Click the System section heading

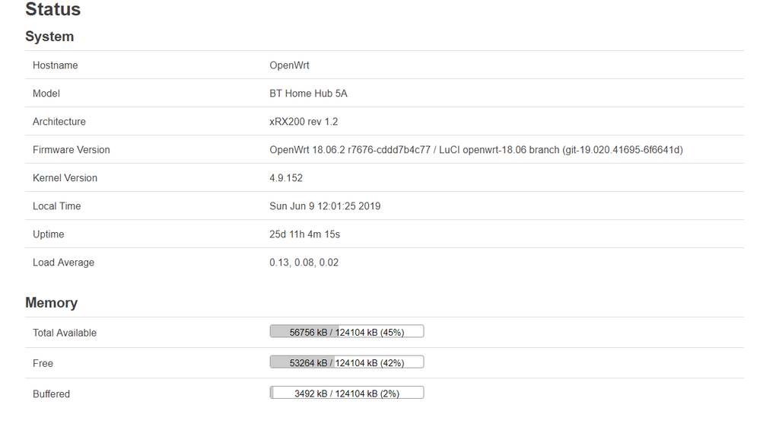[x=49, y=37]
